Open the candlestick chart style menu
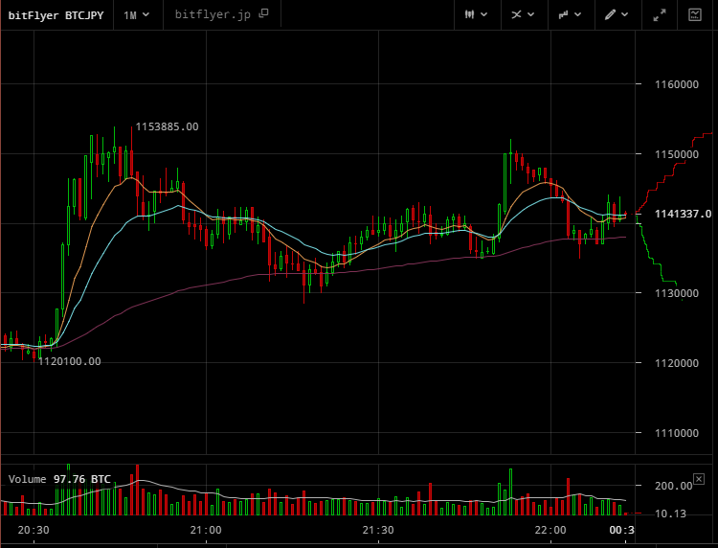 [476, 14]
